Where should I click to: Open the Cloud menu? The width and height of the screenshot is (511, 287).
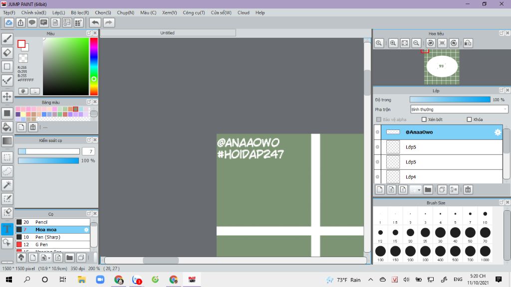[244, 12]
